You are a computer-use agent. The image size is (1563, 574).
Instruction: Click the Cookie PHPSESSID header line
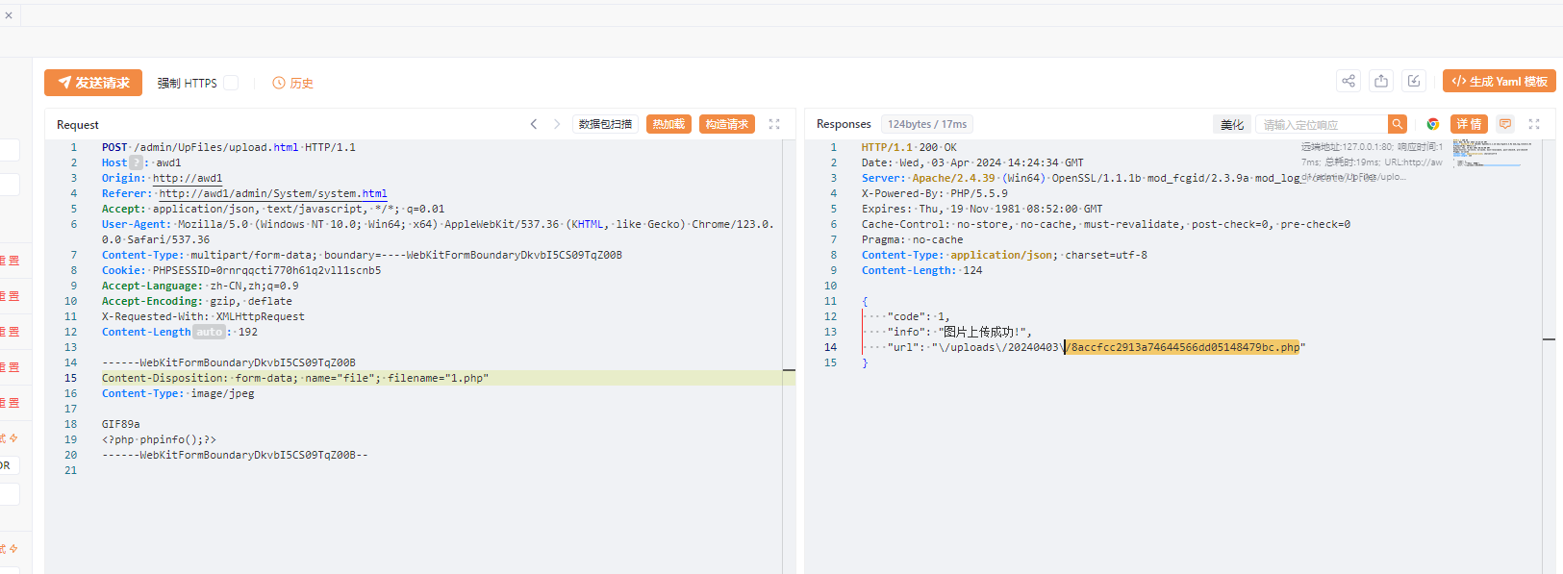pos(241,270)
